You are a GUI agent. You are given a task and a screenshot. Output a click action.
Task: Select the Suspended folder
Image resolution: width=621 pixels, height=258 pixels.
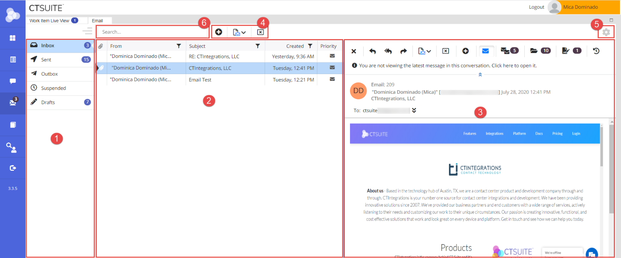click(x=60, y=88)
